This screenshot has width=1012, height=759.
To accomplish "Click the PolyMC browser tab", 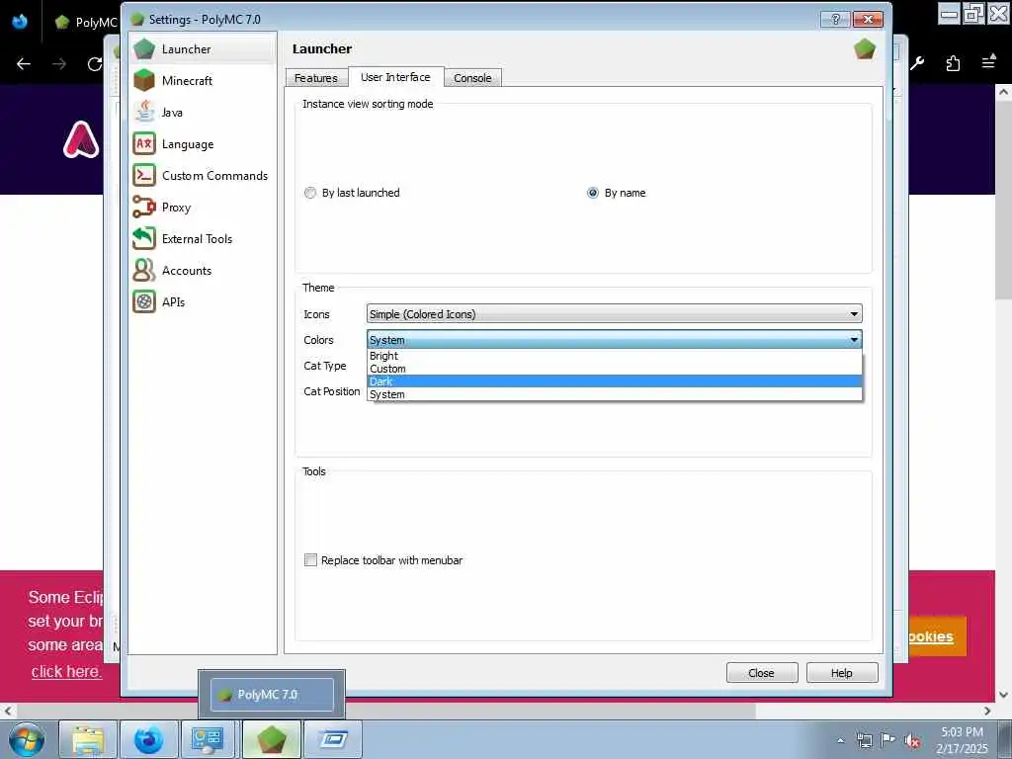I will pyautogui.click(x=85, y=22).
